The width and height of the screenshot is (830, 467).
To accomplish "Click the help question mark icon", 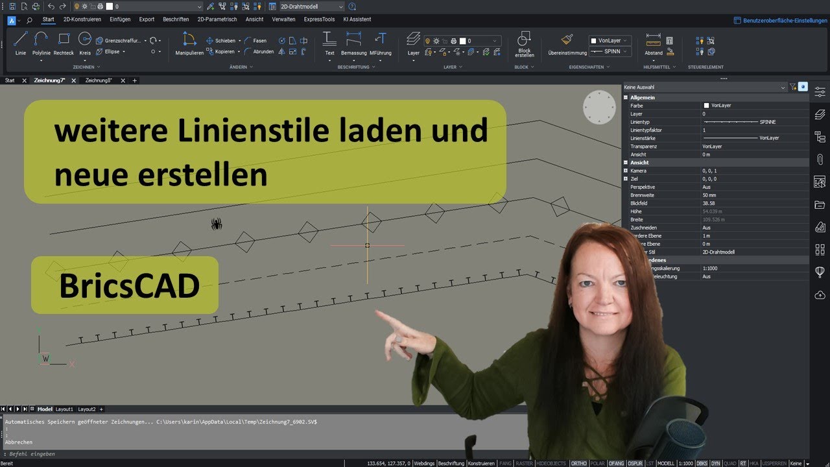I will point(352,6).
